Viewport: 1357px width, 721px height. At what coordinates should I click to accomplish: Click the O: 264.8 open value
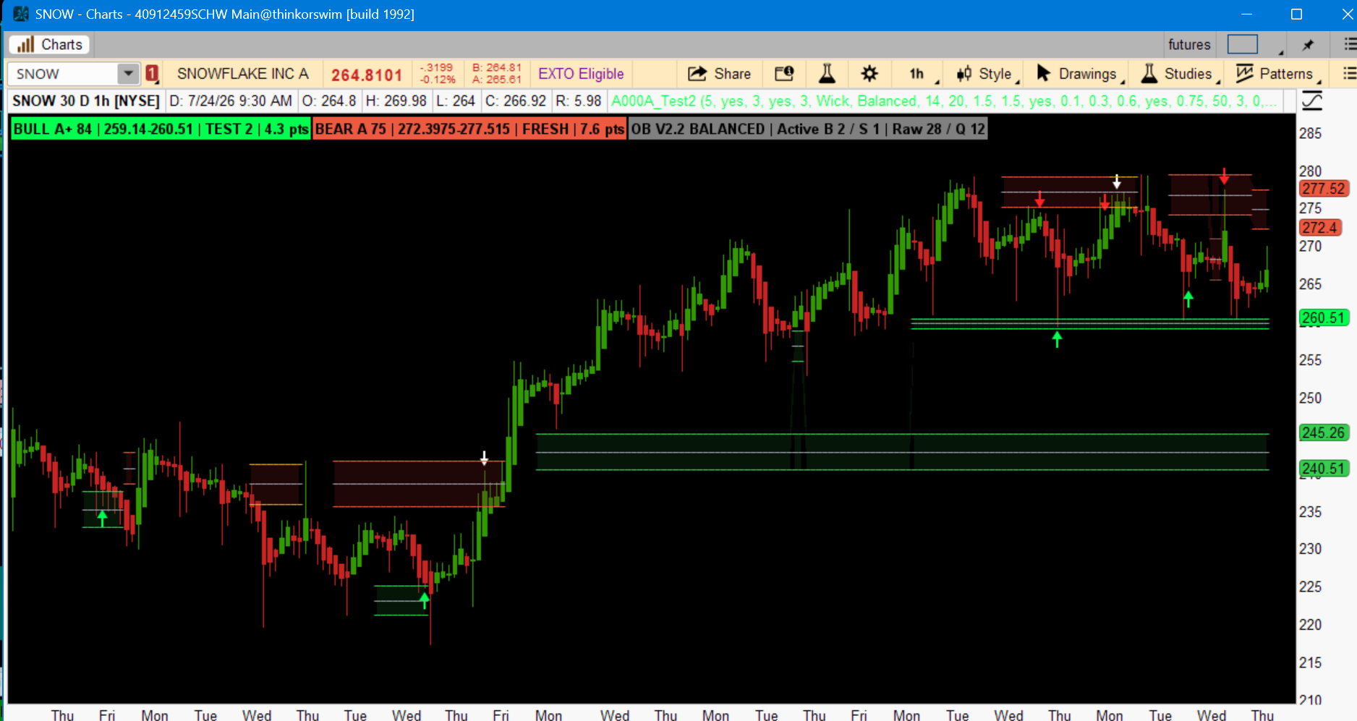coord(329,101)
